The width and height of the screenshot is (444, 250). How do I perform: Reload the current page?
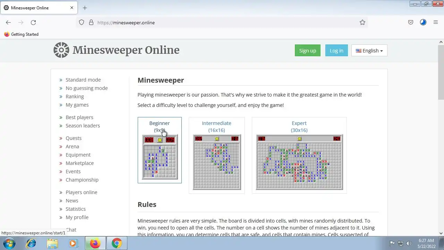pos(33,23)
